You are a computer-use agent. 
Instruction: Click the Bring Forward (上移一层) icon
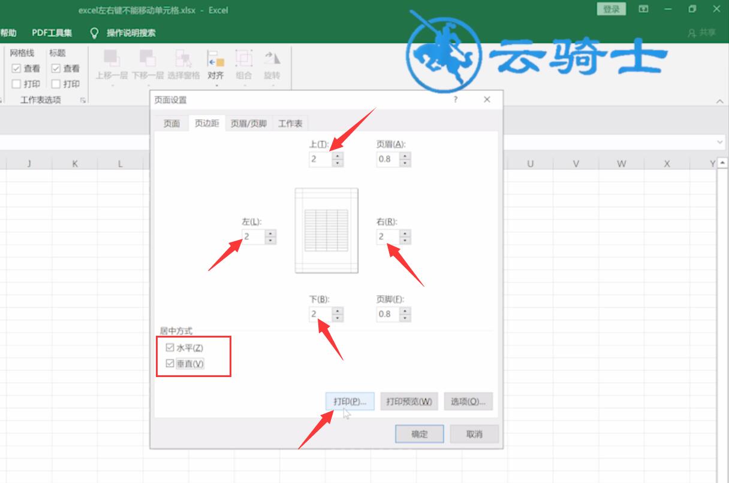[112, 58]
